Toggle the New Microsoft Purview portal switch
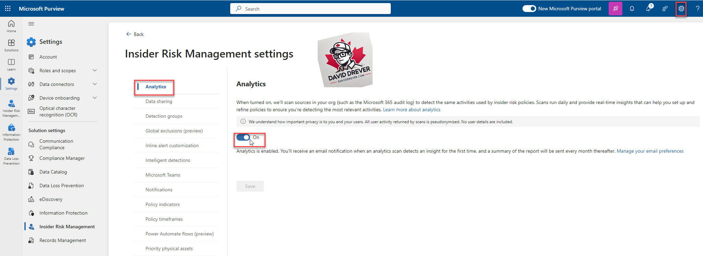This screenshot has width=703, height=256. click(529, 9)
